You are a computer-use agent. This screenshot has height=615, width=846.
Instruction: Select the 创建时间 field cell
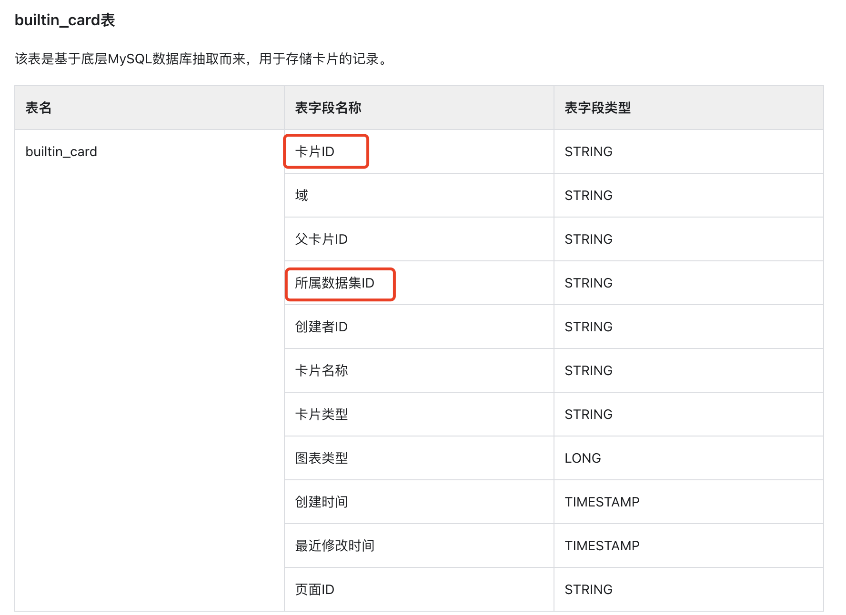[321, 502]
